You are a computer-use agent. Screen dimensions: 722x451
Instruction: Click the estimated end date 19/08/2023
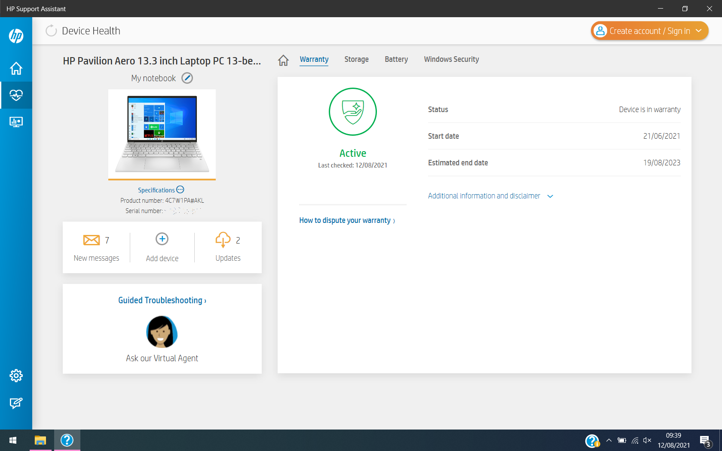click(x=661, y=163)
